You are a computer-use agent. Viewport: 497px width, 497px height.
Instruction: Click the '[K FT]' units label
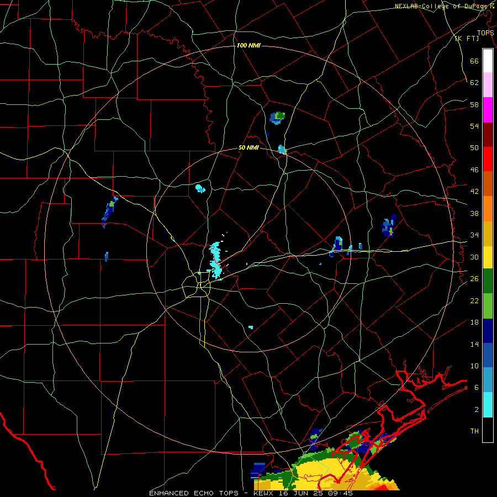click(x=467, y=38)
